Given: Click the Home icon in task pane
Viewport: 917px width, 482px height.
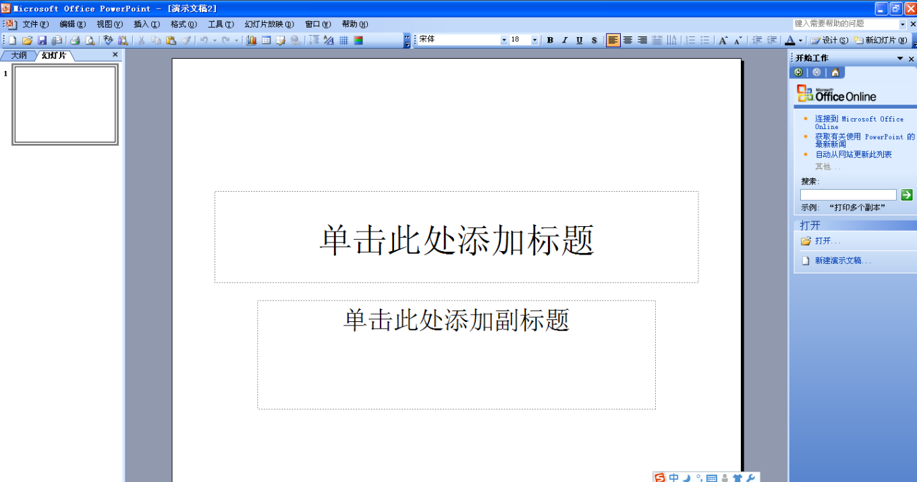Looking at the screenshot, I should pos(835,72).
